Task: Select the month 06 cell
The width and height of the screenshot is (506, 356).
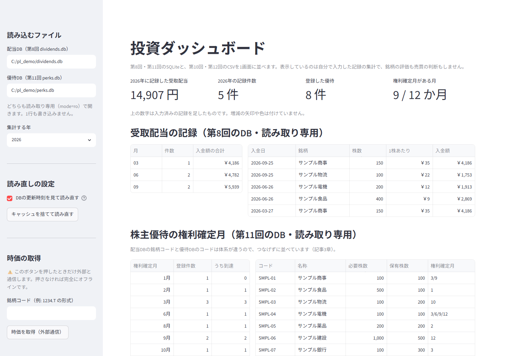Action: tap(146, 175)
